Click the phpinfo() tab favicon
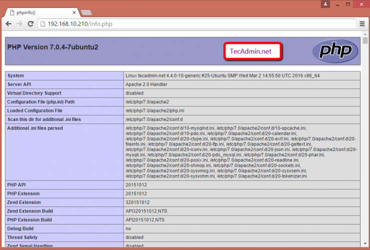Viewport: 370px width, 250px height. click(x=11, y=11)
